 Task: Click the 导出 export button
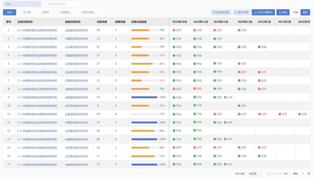283,12
